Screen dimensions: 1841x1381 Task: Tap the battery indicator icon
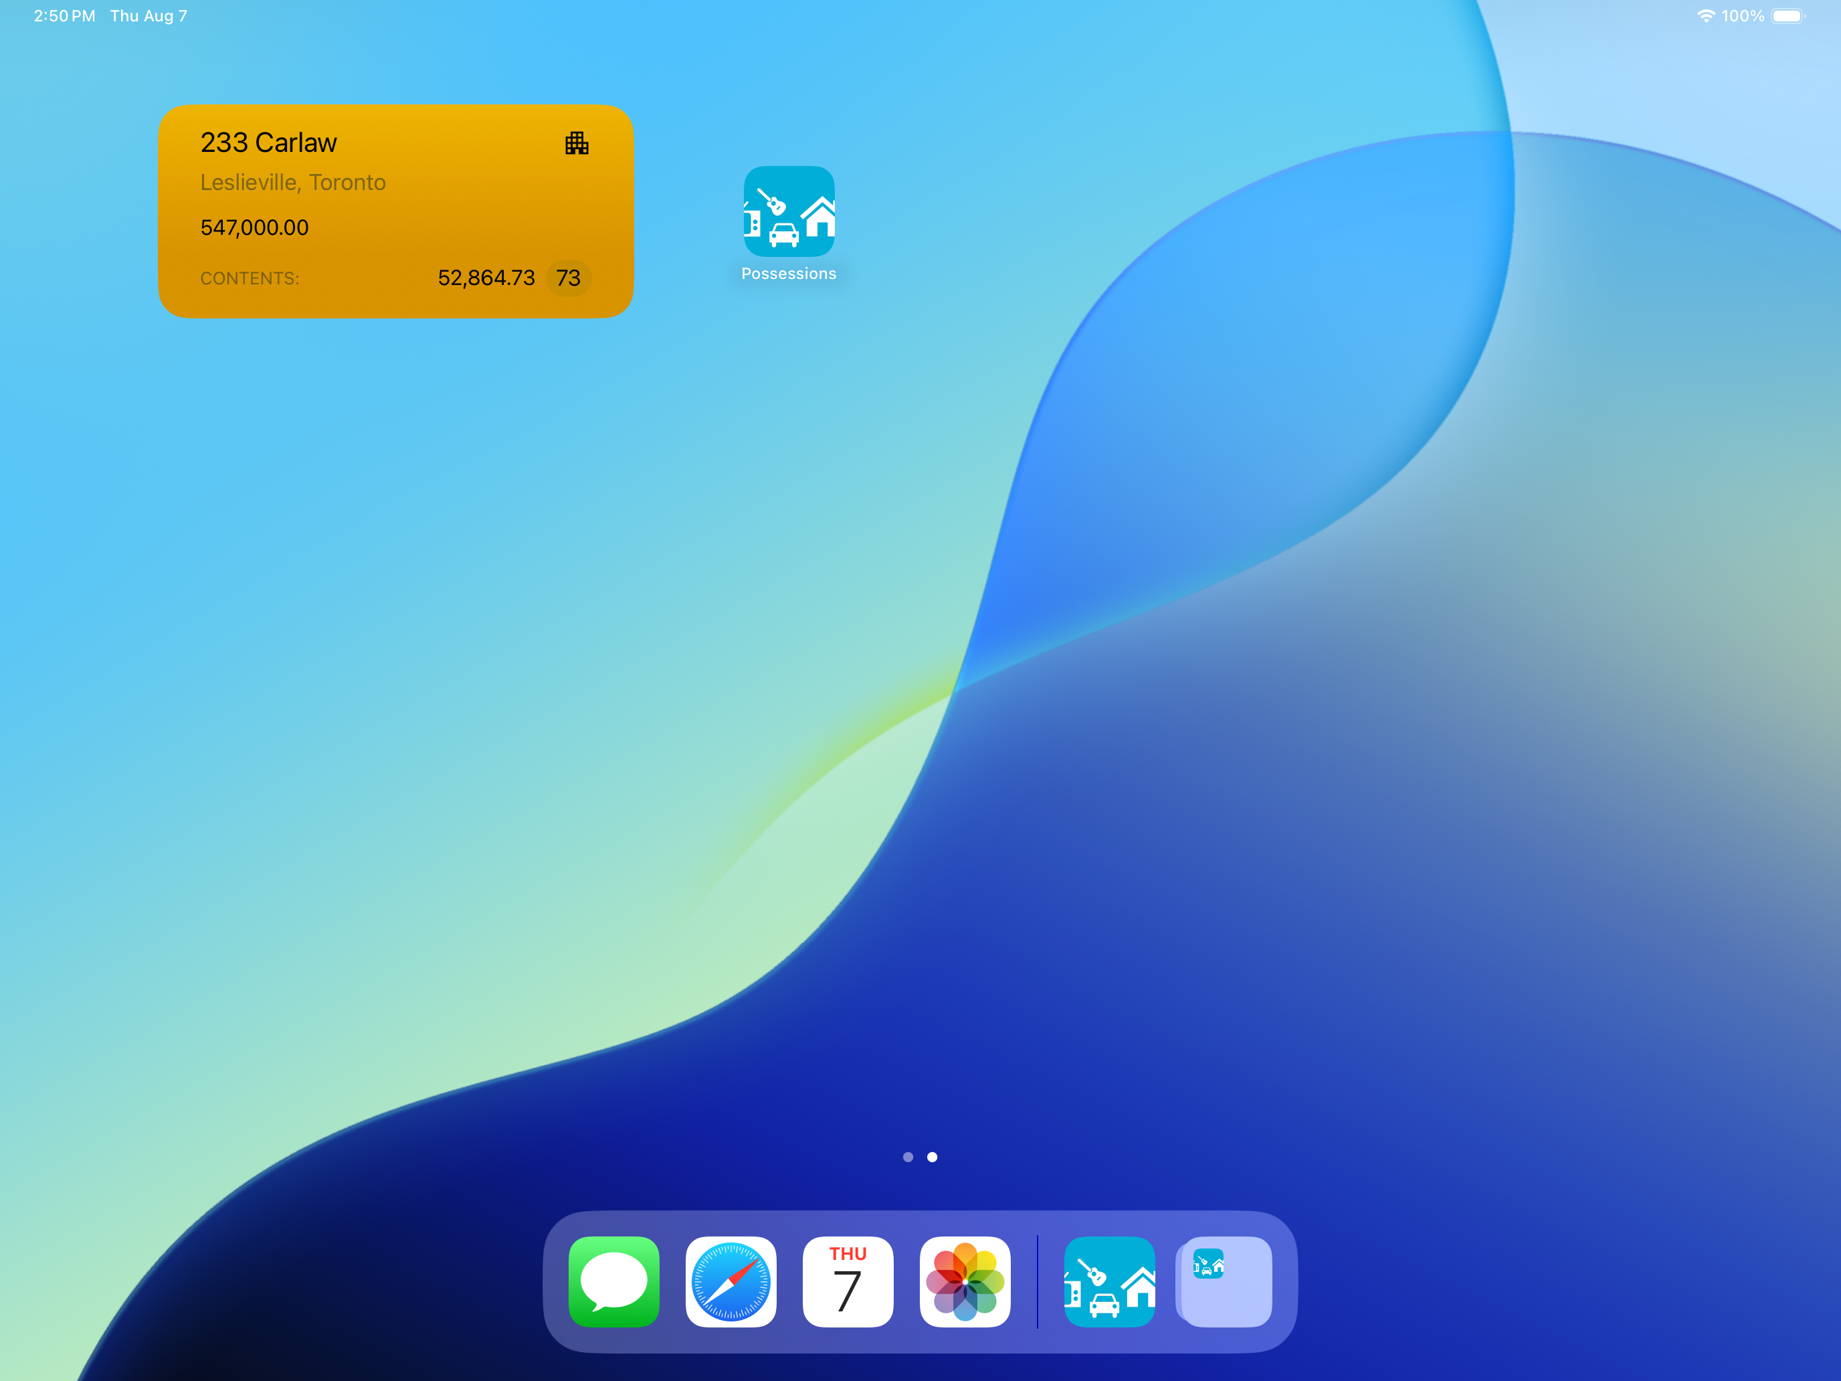click(1789, 16)
